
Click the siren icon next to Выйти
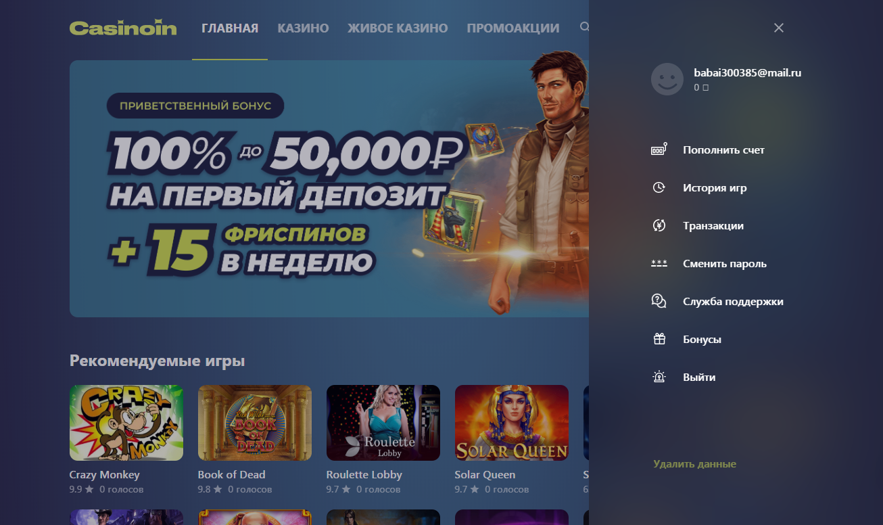[x=659, y=377]
